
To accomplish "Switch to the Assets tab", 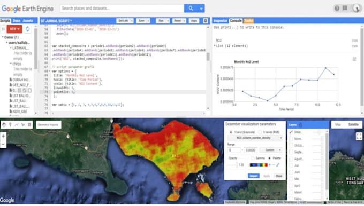I will point(28,21).
